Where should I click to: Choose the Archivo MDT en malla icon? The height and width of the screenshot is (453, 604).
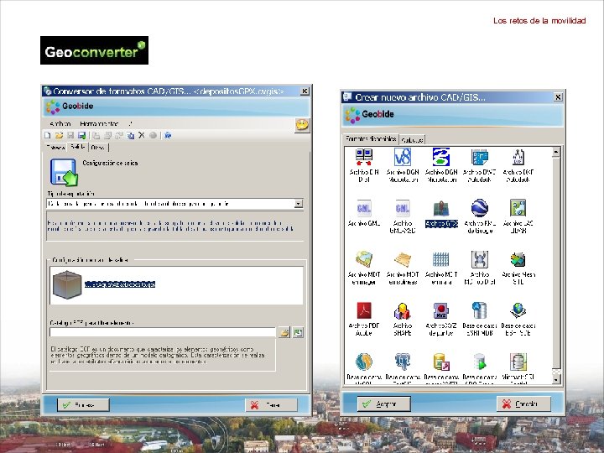[x=441, y=259]
